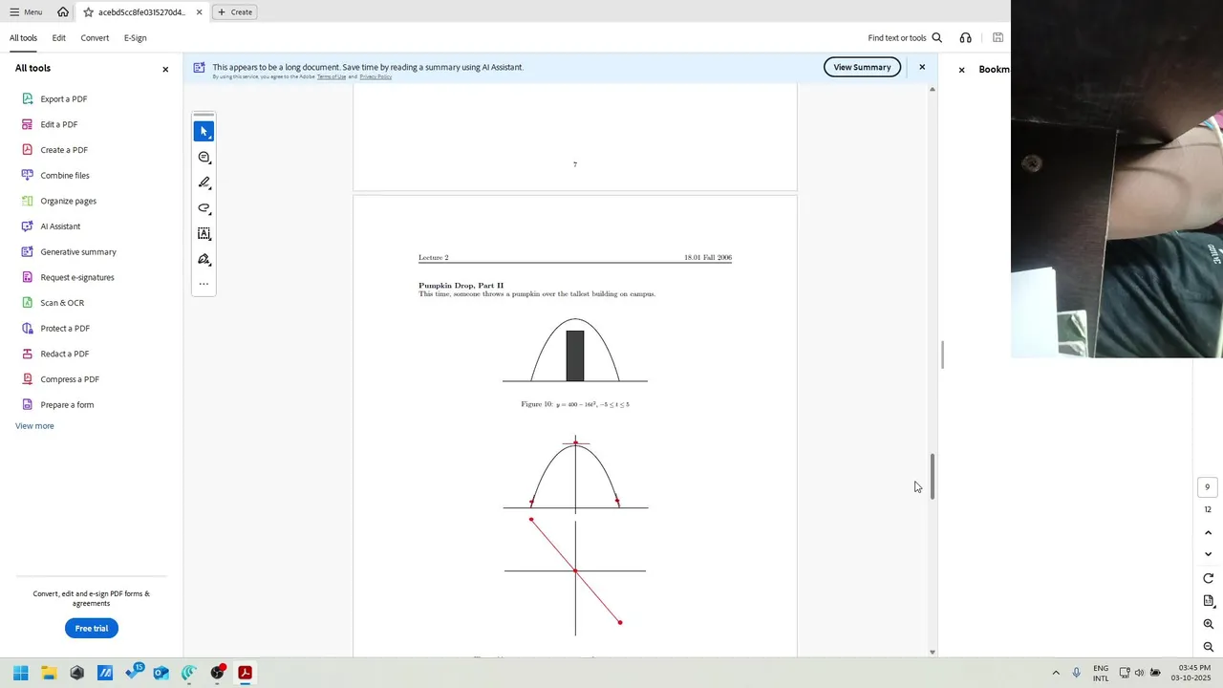Open the Fill & Sign signature tool
1223x688 pixels.
pyautogui.click(x=204, y=259)
